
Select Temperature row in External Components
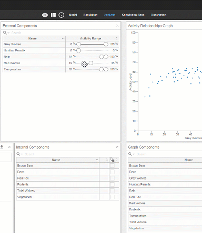pyautogui.click(x=34, y=69)
